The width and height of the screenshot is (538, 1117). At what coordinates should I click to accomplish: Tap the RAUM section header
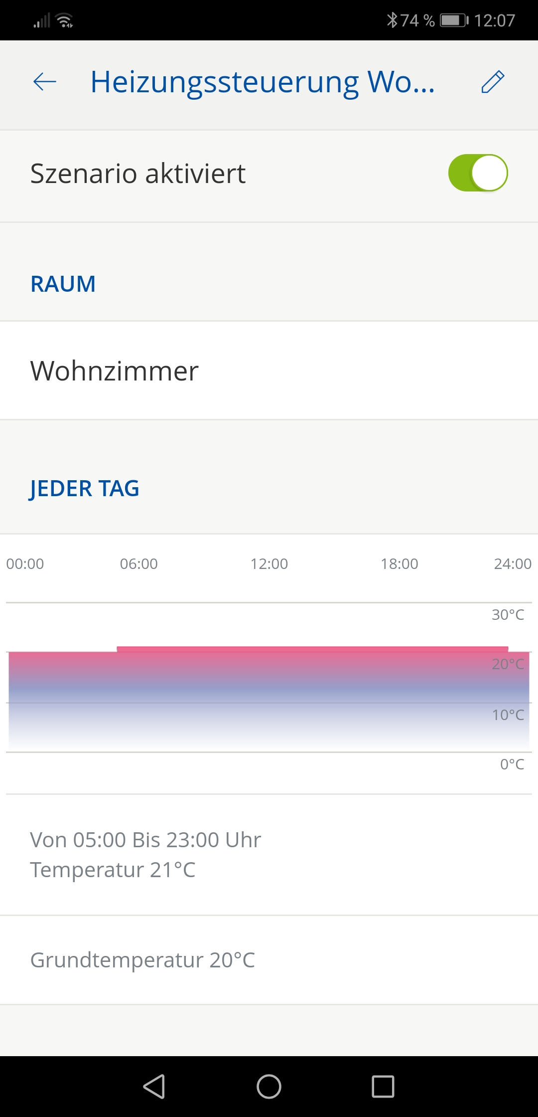pyautogui.click(x=63, y=284)
